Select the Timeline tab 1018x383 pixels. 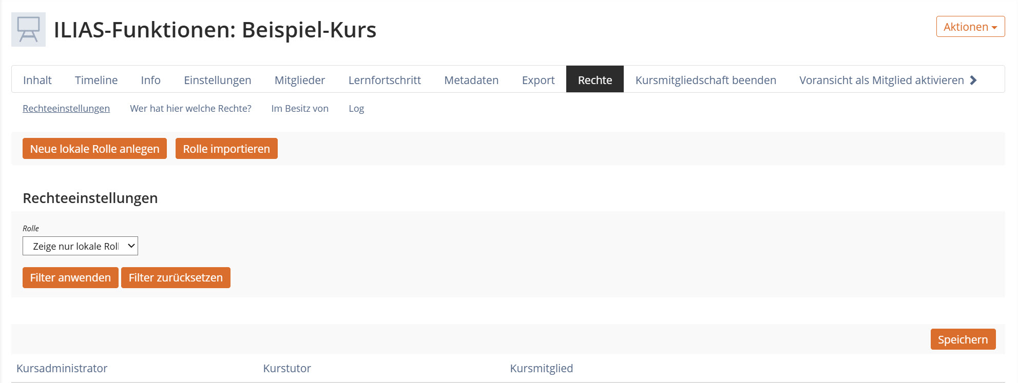[96, 80]
